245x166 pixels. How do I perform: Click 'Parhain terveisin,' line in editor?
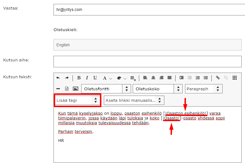pyautogui.click(x=76, y=132)
